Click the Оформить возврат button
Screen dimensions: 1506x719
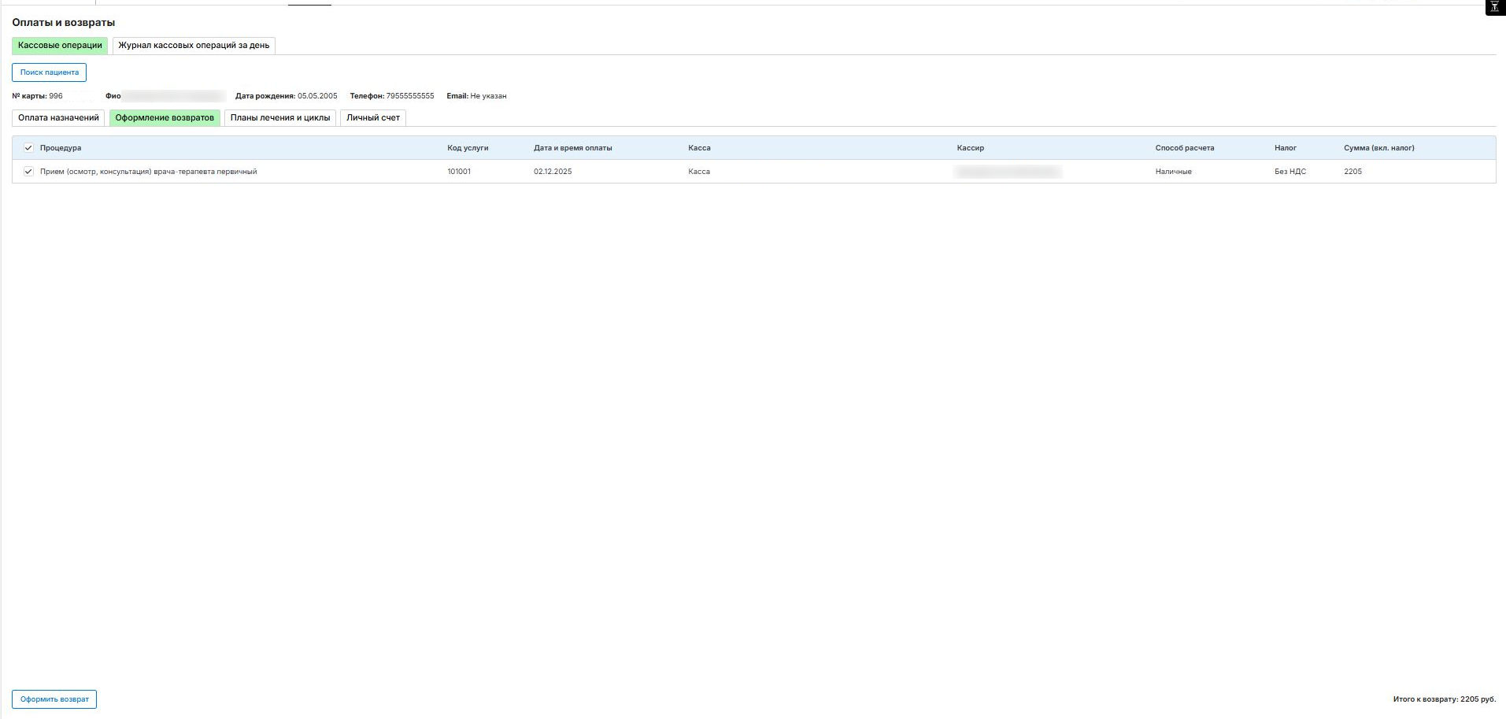(54, 699)
